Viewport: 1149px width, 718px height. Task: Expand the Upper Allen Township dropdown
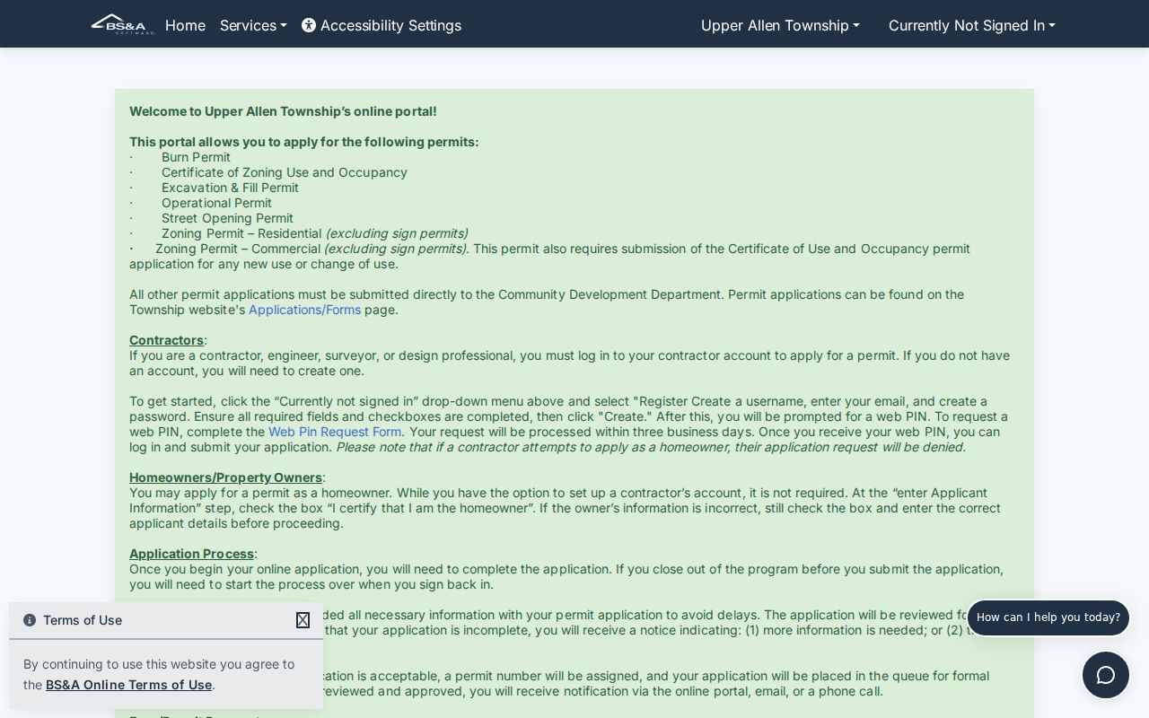[x=780, y=25]
